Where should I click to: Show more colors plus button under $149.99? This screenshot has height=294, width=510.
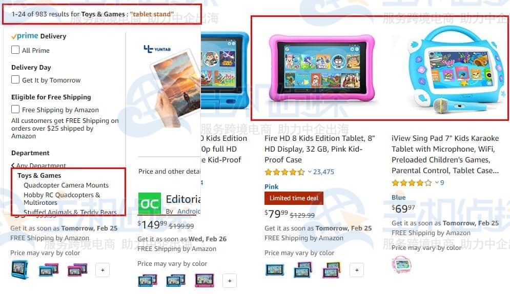click(x=230, y=281)
